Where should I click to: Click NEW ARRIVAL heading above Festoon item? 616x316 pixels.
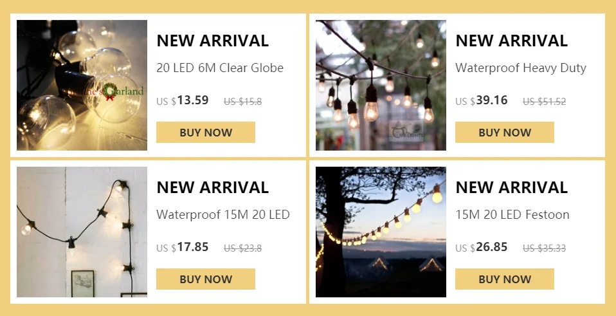click(511, 187)
